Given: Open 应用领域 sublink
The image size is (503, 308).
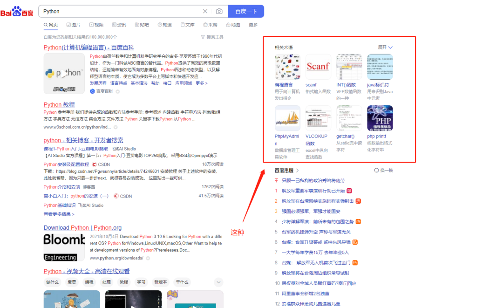Looking at the screenshot, I should (184, 83).
